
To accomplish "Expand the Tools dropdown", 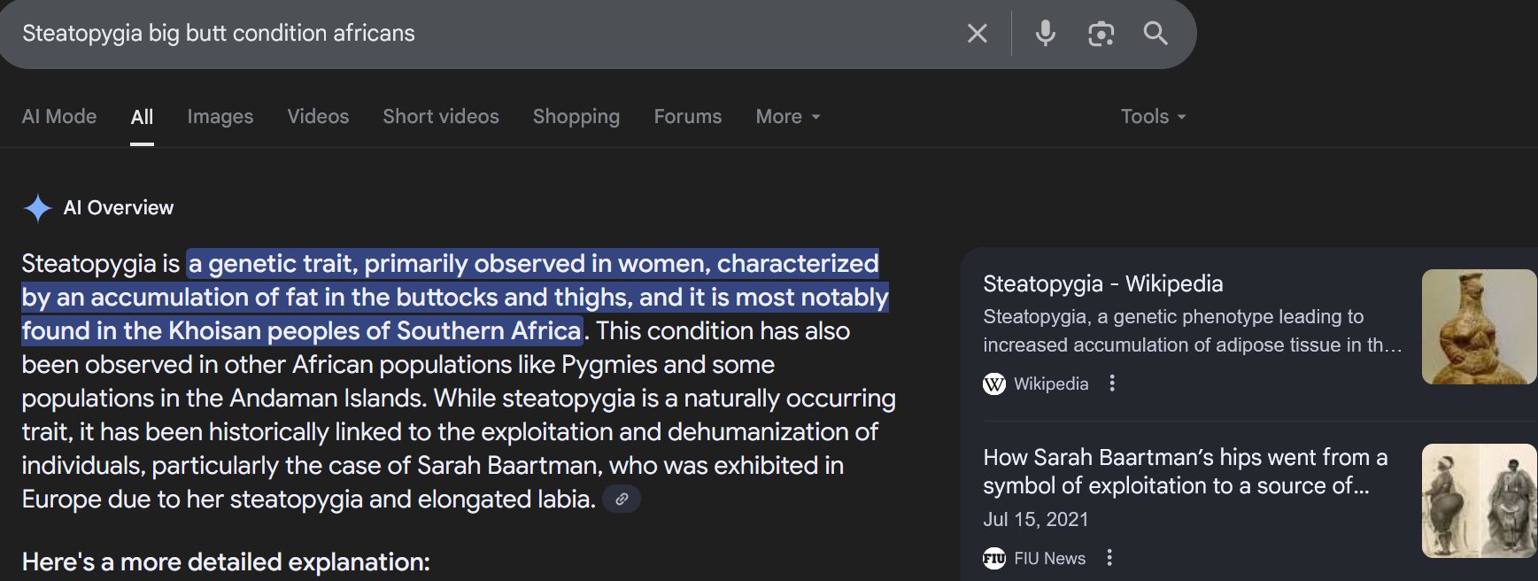I will (1153, 117).
